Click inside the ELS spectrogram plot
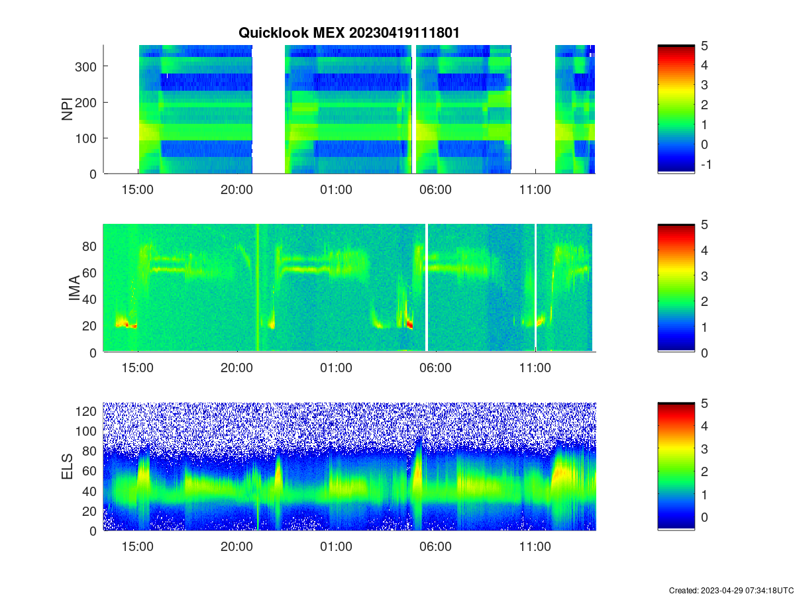The image size is (795, 596). pos(349,466)
